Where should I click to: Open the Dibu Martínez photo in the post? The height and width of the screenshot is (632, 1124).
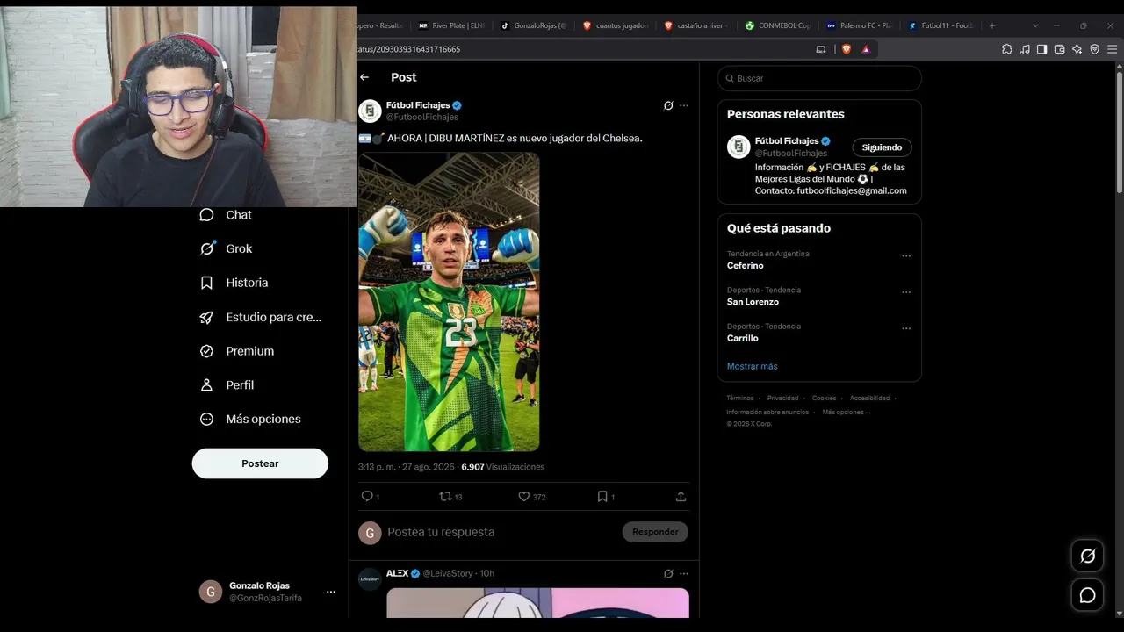449,302
